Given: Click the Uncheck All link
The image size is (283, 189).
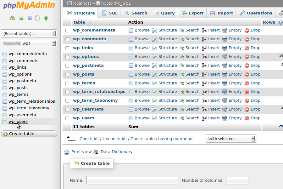Looking at the screenshot, I should (114, 139).
